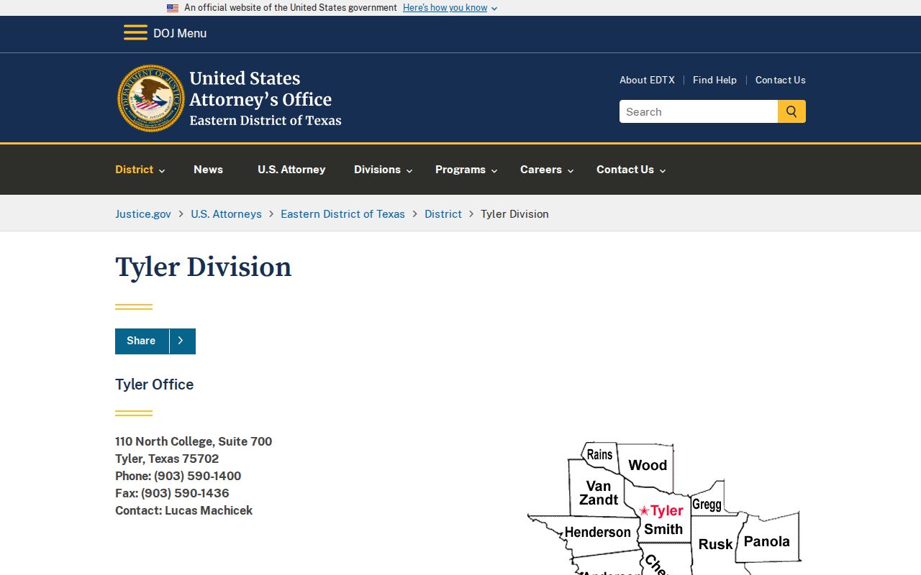The image size is (921, 575).
Task: Expand the Programs dropdown menu
Action: coord(466,170)
